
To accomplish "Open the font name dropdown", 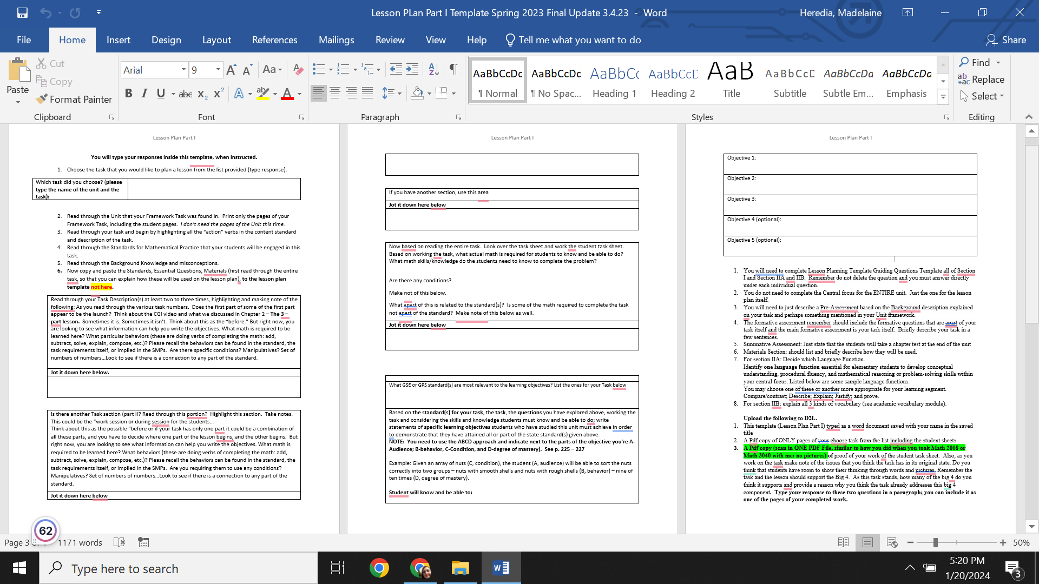I will (183, 70).
